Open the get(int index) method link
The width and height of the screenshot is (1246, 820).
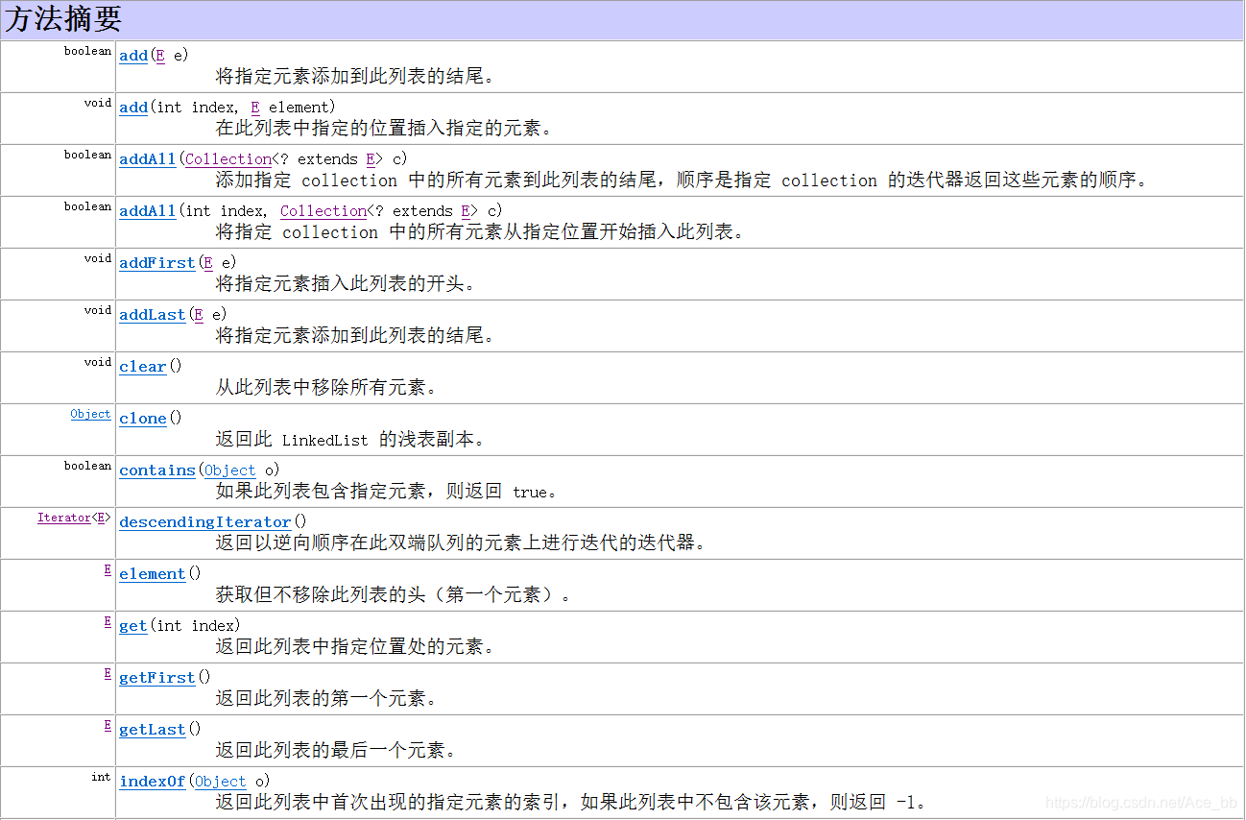132,626
